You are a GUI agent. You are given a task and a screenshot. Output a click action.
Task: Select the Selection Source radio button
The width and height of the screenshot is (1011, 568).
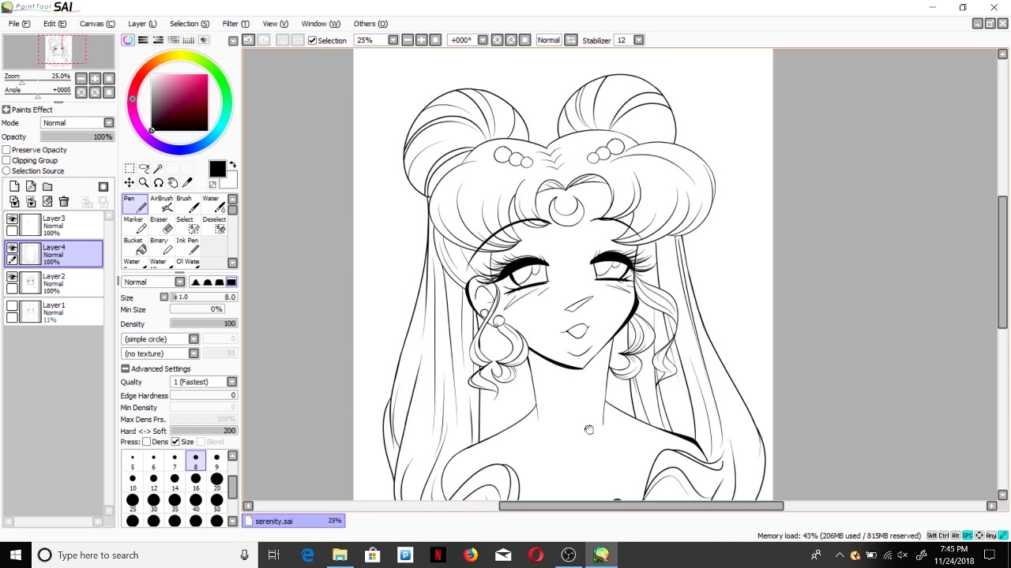6,170
